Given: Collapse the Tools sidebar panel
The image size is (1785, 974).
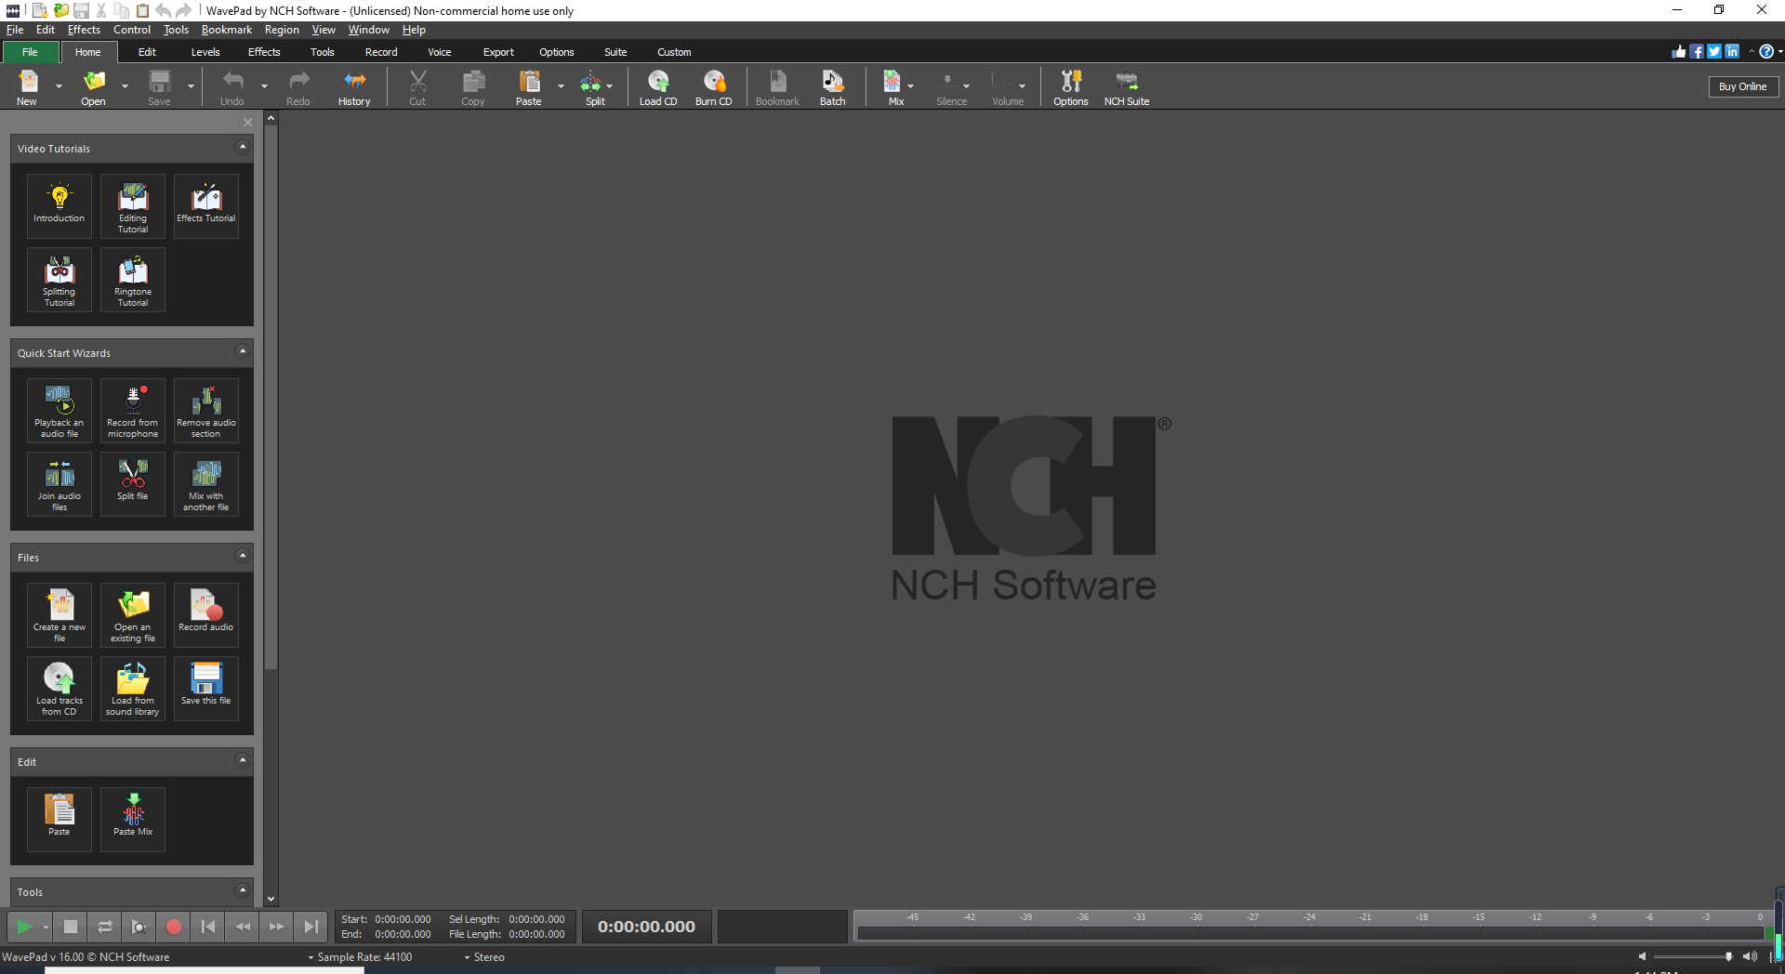Looking at the screenshot, I should coord(243,890).
